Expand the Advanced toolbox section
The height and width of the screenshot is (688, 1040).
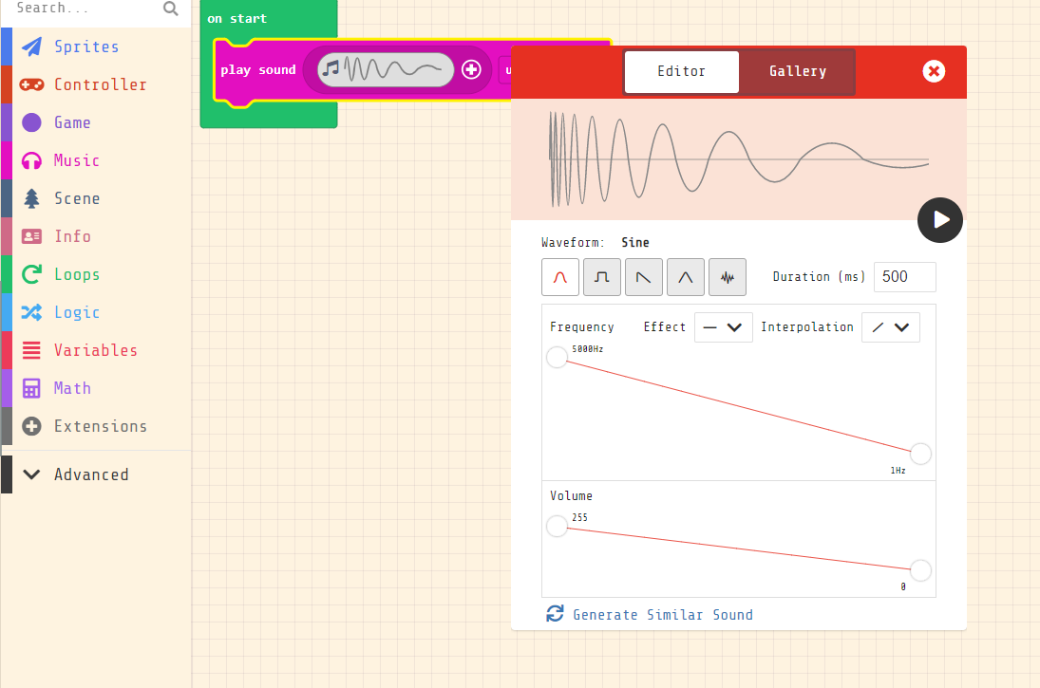96,474
